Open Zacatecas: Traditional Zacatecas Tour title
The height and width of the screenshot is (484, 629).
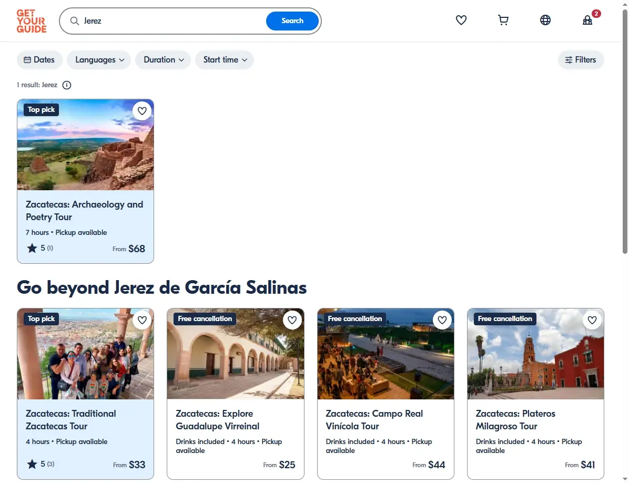coord(70,420)
